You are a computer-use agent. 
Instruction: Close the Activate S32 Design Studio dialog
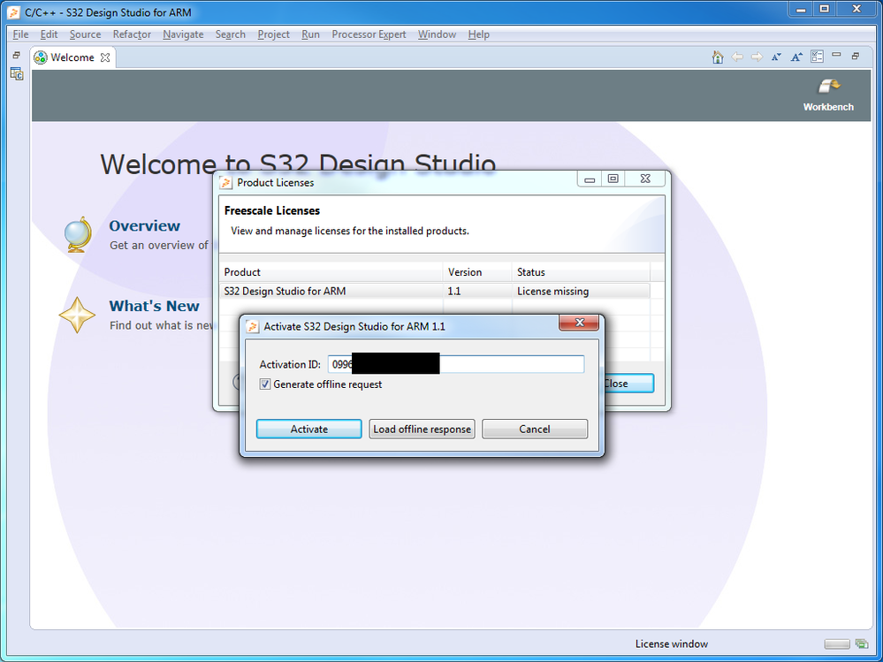tap(579, 323)
